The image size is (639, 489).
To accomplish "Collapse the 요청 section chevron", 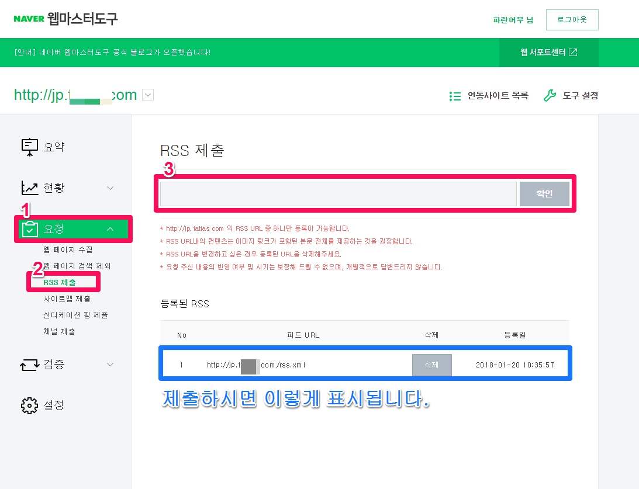I will click(x=110, y=229).
